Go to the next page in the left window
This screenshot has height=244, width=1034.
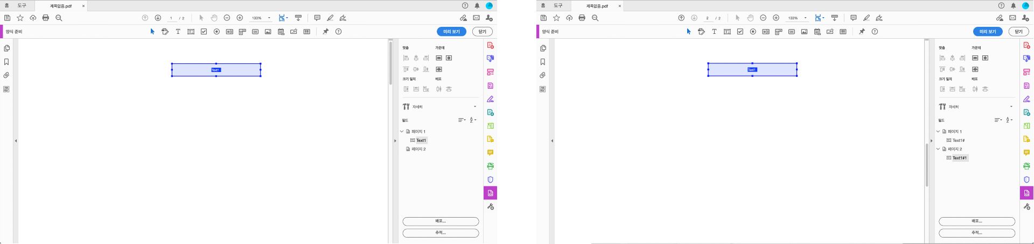(158, 18)
